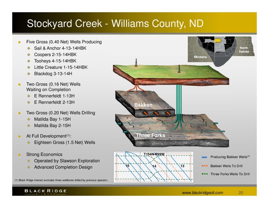Click section 14 in the well map
This screenshot has height=208, width=269.
pos(154,166)
